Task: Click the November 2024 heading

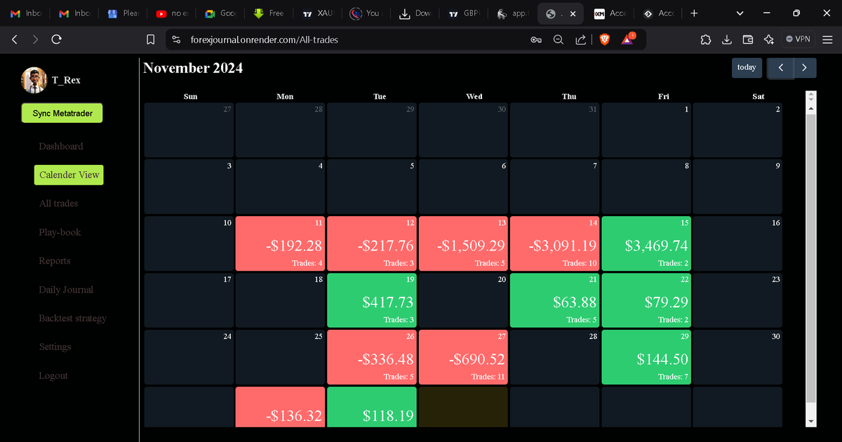Action: pyautogui.click(x=193, y=68)
